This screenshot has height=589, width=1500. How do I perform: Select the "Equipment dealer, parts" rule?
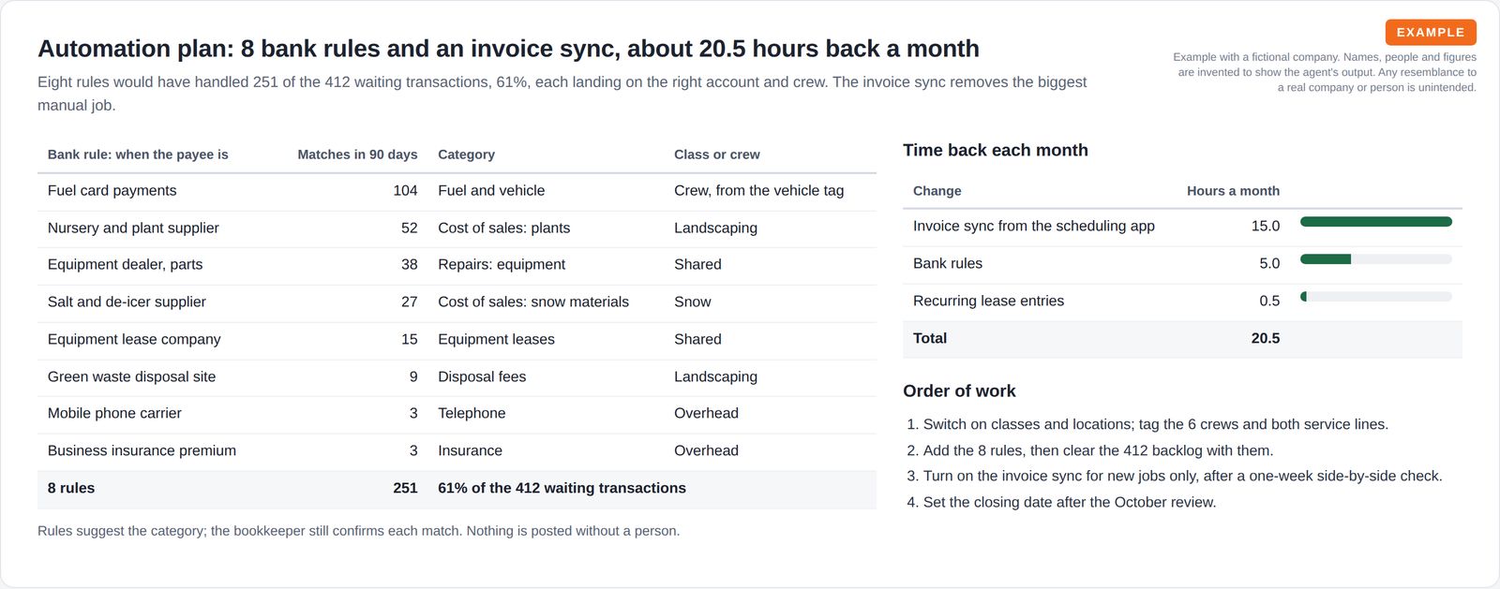click(125, 265)
